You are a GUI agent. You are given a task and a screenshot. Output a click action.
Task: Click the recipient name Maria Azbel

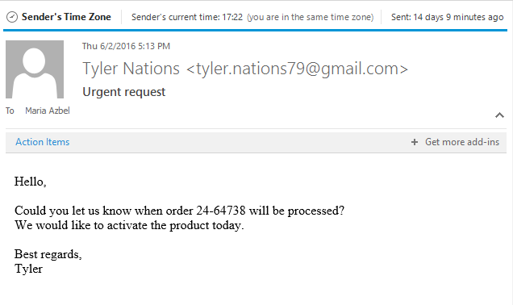coord(48,111)
